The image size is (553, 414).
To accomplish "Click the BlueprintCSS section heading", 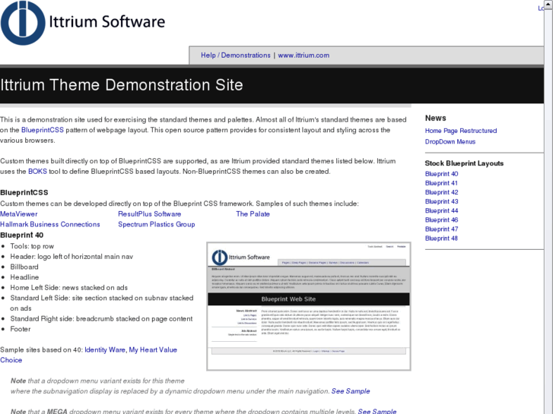I will point(24,193).
